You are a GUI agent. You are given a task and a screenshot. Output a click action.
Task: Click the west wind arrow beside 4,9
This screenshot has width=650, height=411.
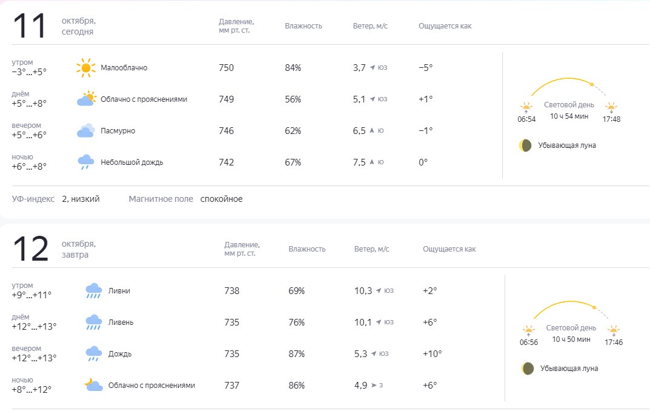[x=374, y=386]
